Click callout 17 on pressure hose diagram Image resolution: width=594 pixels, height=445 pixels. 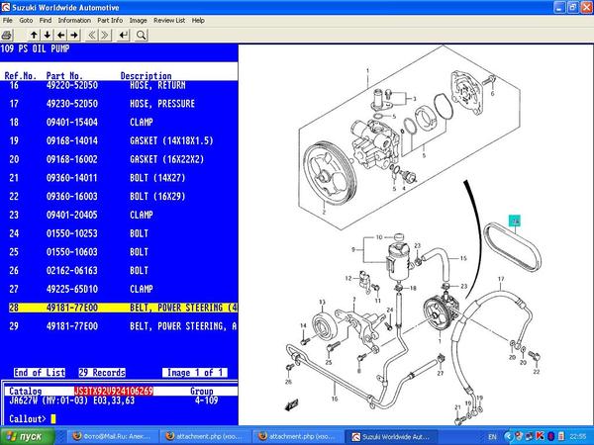point(501,279)
